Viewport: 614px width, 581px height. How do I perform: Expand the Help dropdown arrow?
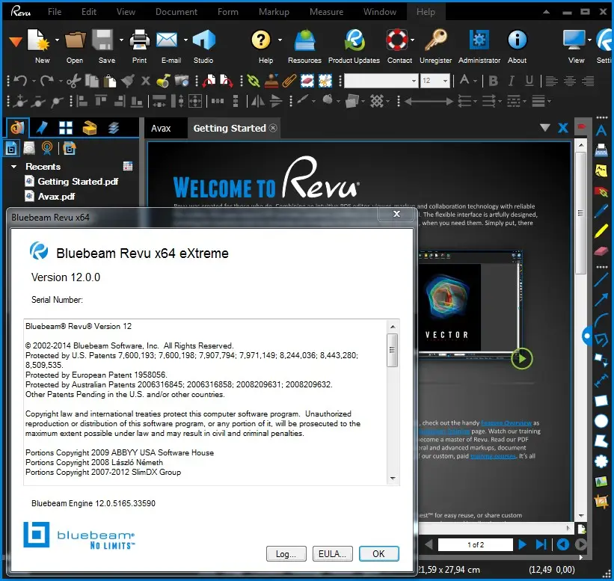(x=280, y=40)
